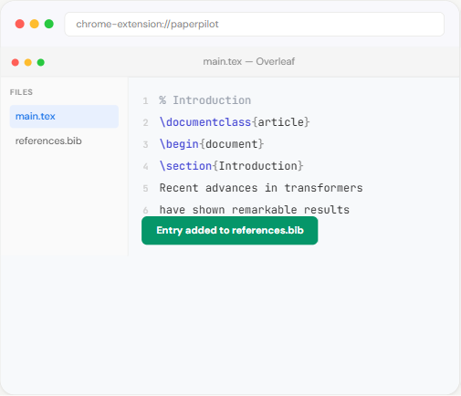Maximize the outer browser window (green button)
This screenshot has width=461, height=396.
(x=49, y=24)
